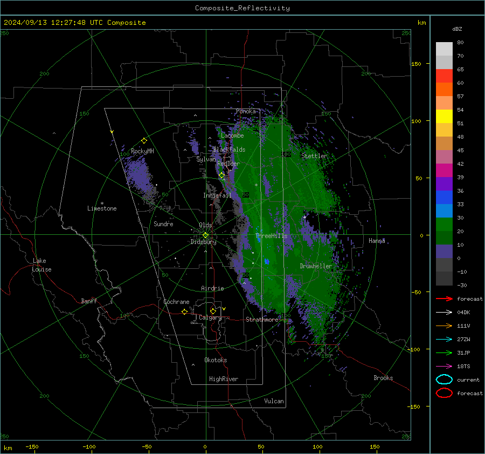Click the Limestone label
The width and height of the screenshot is (485, 454).
coord(102,208)
